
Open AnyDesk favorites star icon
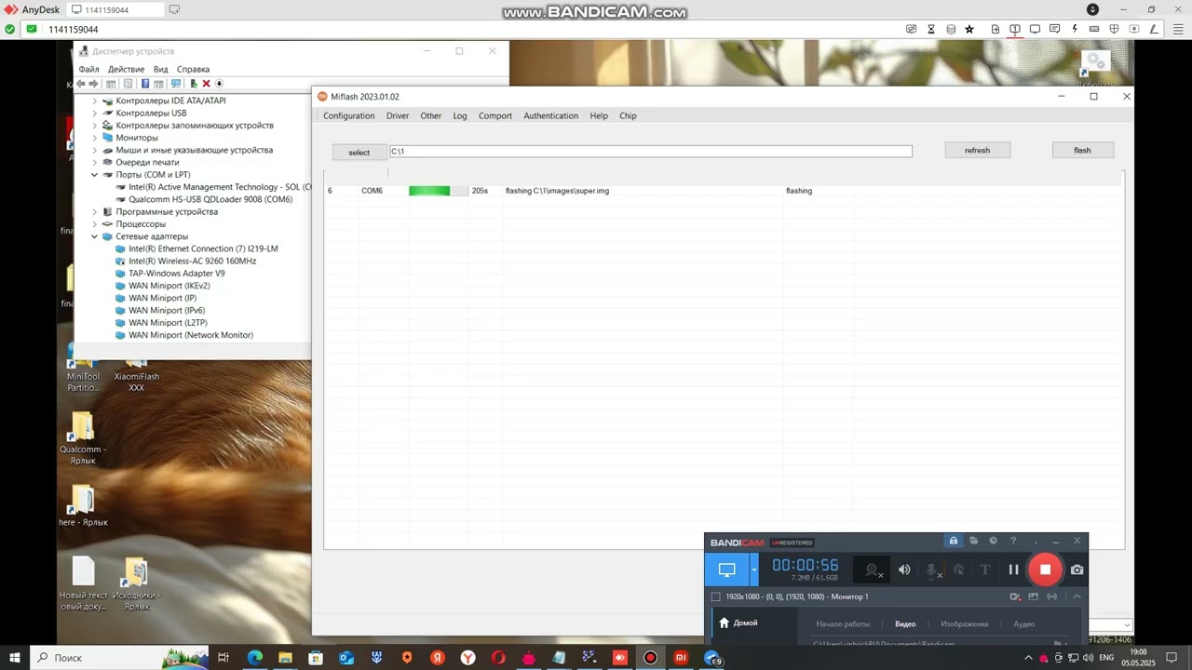coord(969,29)
